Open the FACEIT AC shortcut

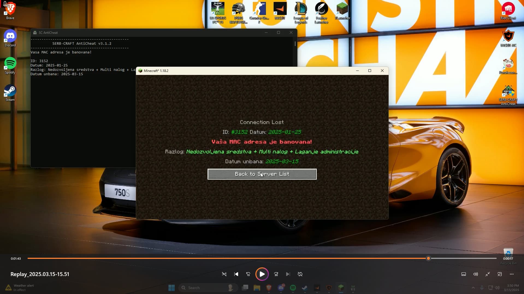(x=508, y=38)
